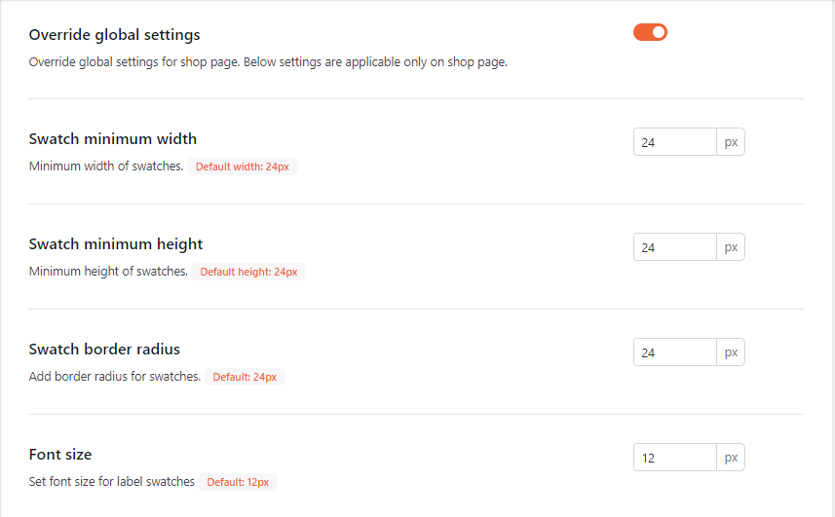
Task: Click the px unit beside minimum height
Action: [x=731, y=247]
